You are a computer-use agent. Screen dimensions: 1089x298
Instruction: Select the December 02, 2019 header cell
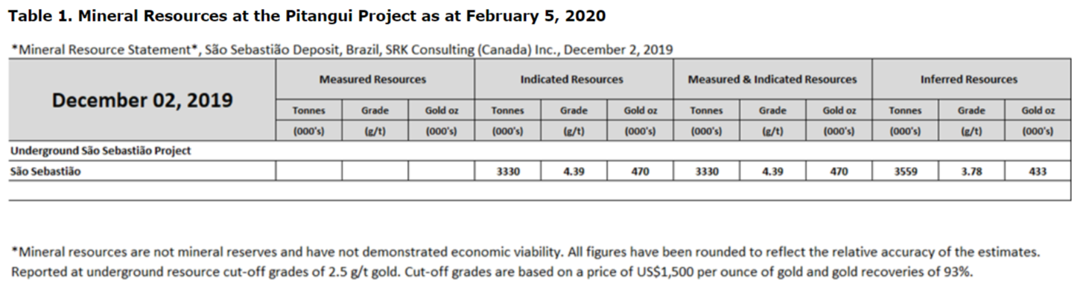[x=142, y=100]
